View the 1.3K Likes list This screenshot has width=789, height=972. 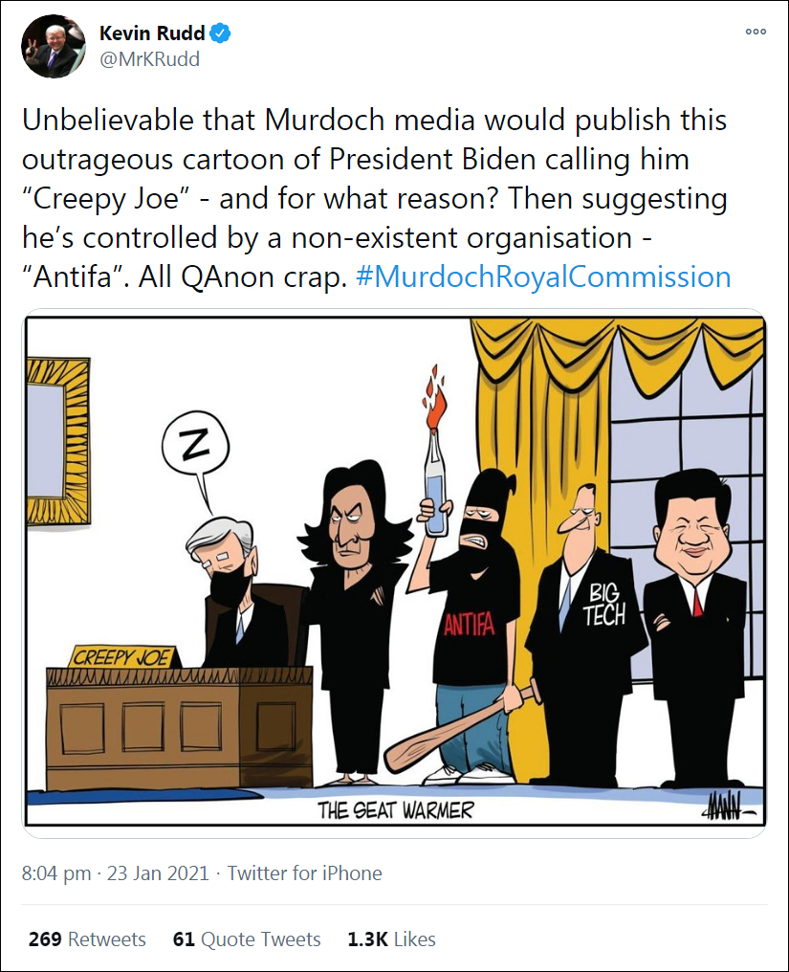pos(392,939)
